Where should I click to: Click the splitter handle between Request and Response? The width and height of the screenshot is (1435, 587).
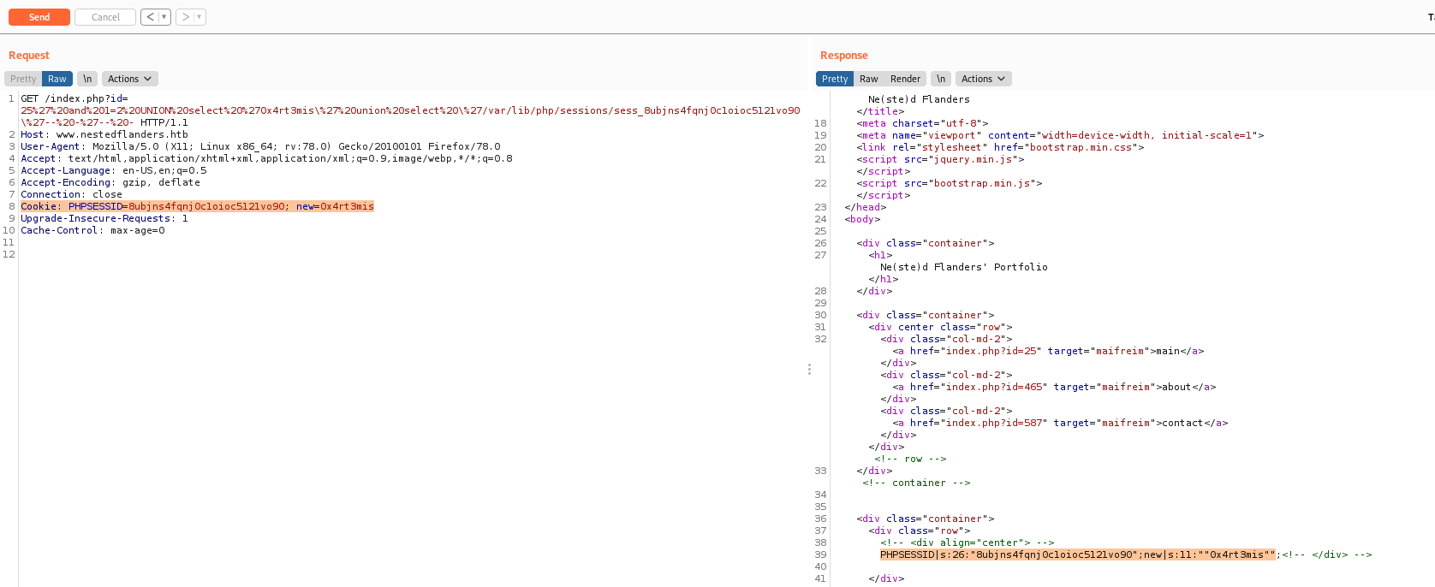pos(809,369)
